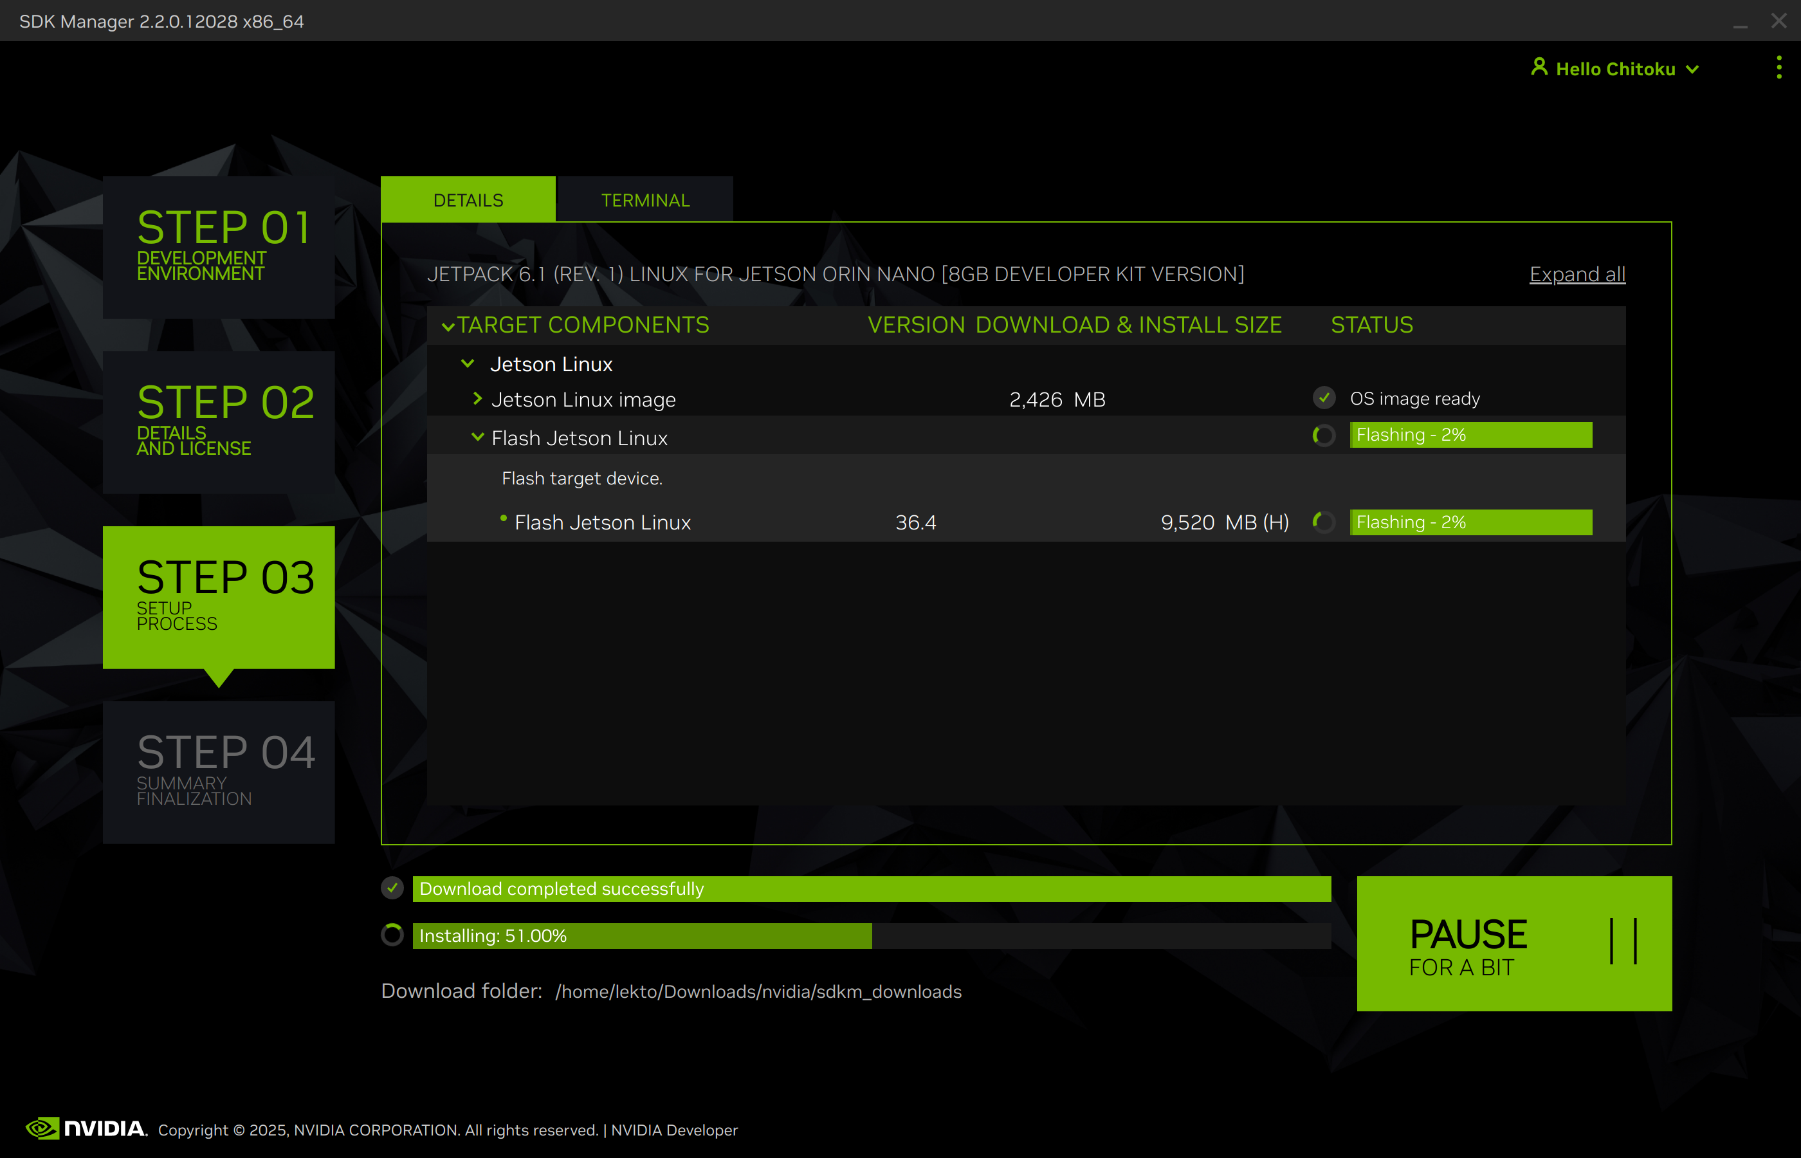The height and width of the screenshot is (1158, 1801).
Task: Select the Step 04 Summary Finalization panel
Action: (218, 772)
